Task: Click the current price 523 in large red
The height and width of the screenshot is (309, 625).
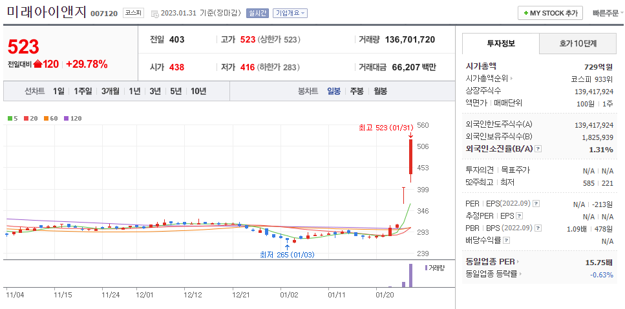Action: click(23, 47)
